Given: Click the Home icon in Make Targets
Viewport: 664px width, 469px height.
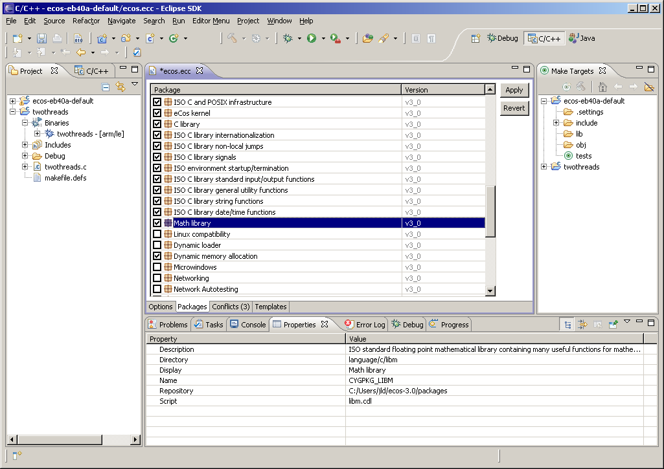Looking at the screenshot, I should pyautogui.click(x=602, y=87).
